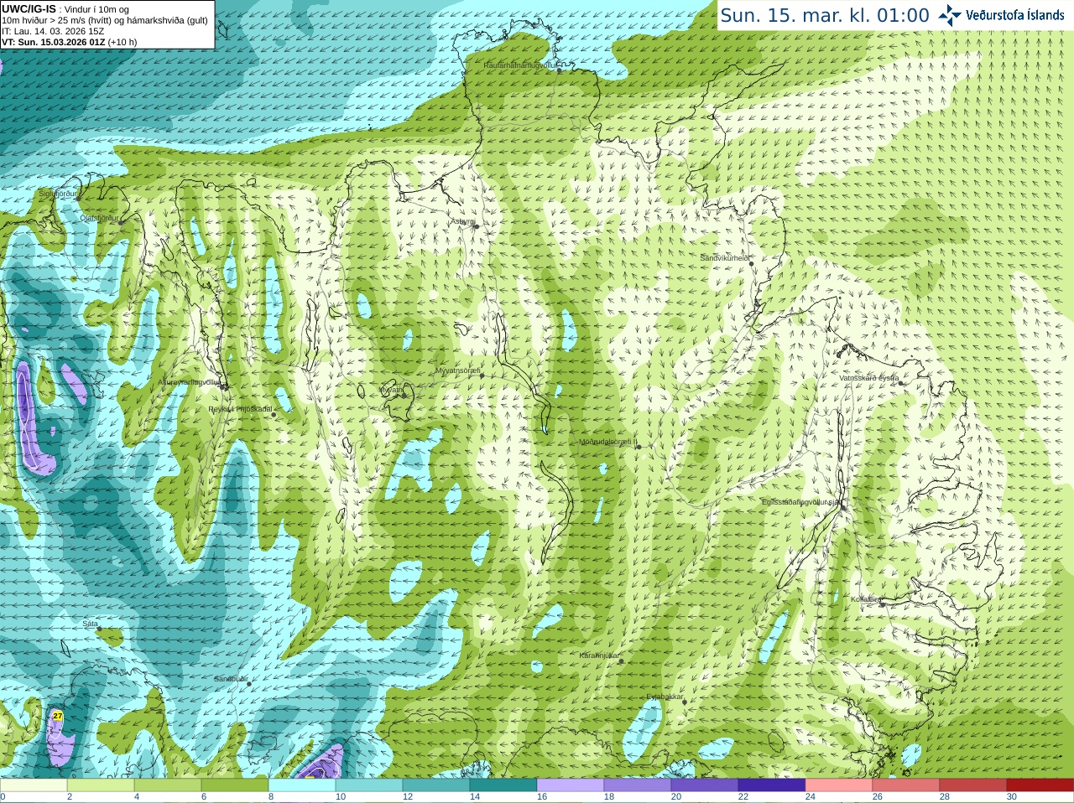Click the Siglufjörður station dot

click(x=79, y=199)
